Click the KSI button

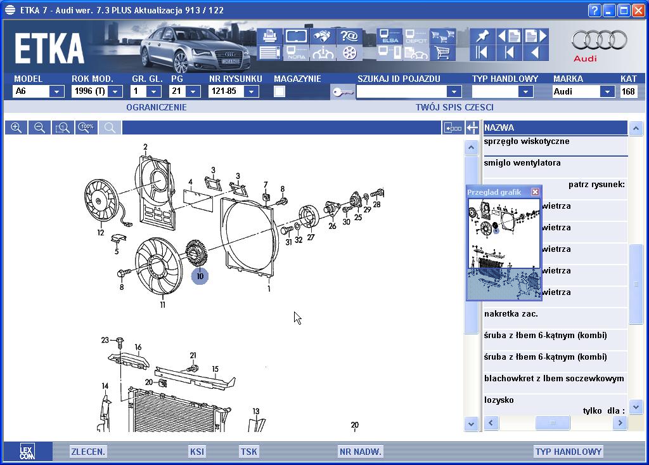click(197, 452)
